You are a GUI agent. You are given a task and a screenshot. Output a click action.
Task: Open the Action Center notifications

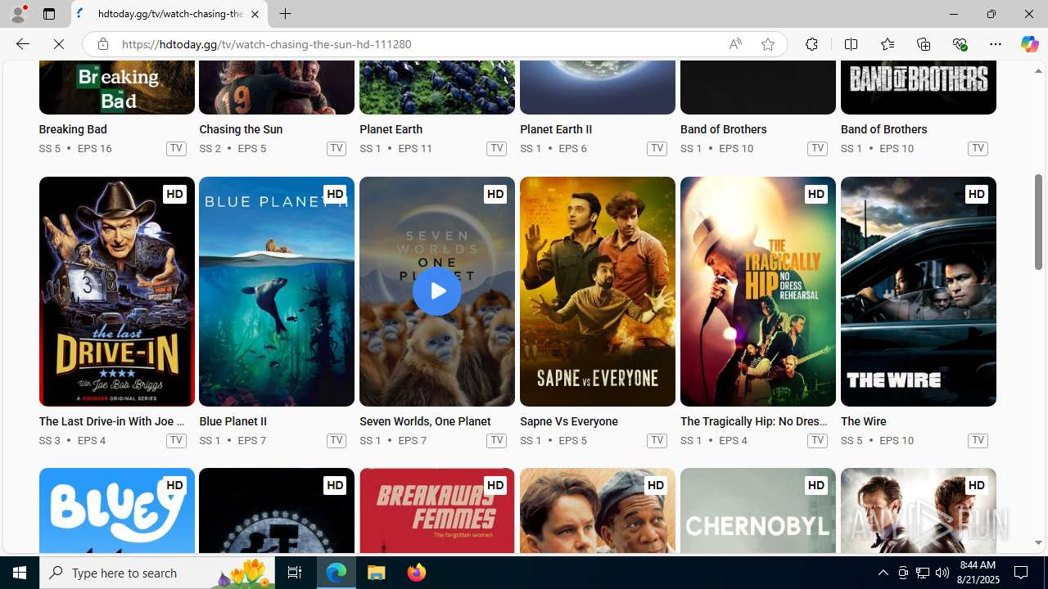pos(1022,573)
